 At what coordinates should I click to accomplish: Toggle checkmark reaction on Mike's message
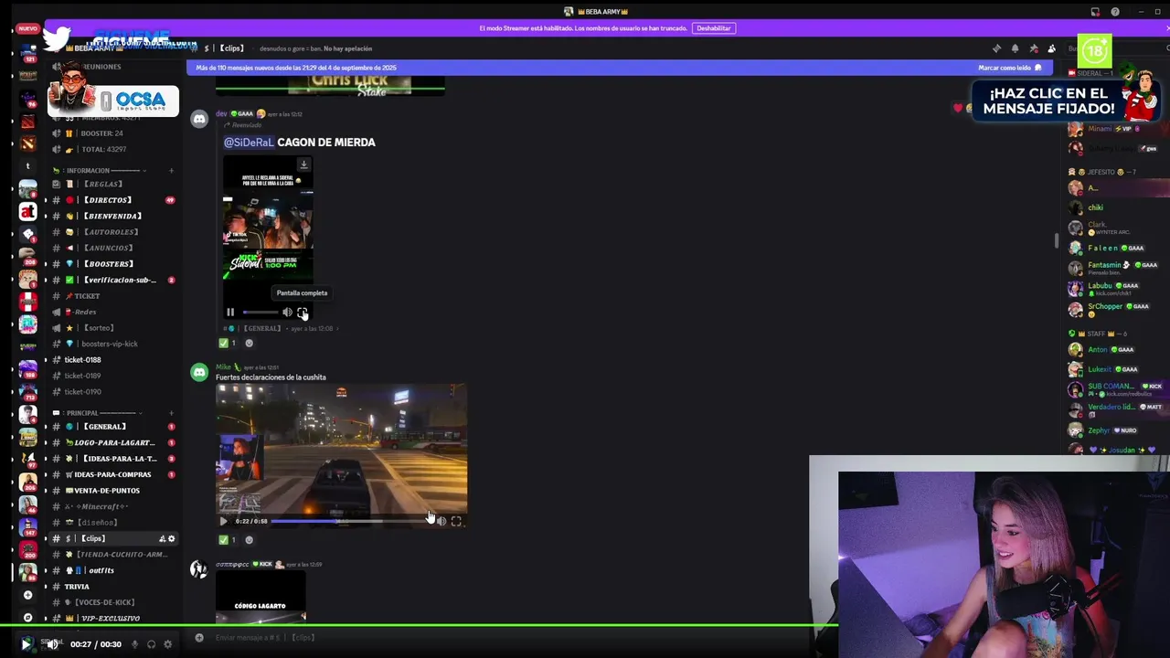227,540
